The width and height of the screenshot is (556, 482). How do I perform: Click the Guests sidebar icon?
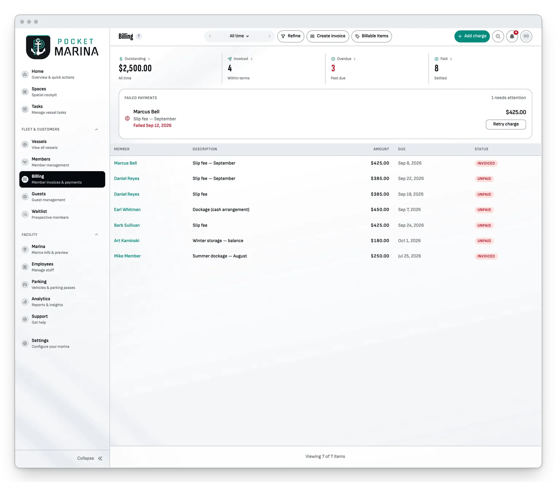click(25, 197)
